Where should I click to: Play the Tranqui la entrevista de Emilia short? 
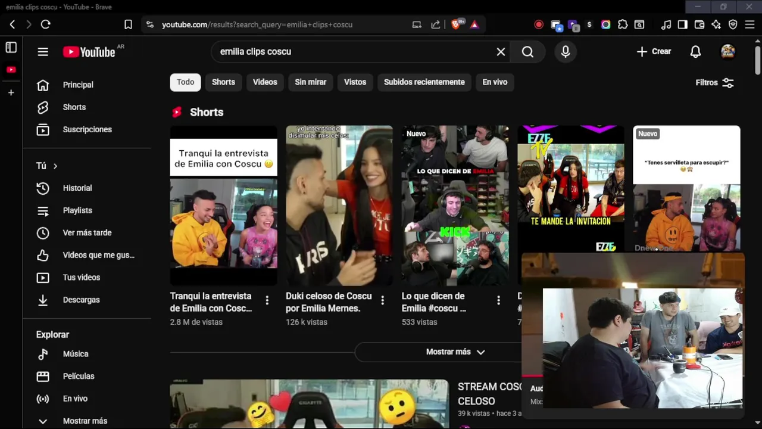(223, 205)
